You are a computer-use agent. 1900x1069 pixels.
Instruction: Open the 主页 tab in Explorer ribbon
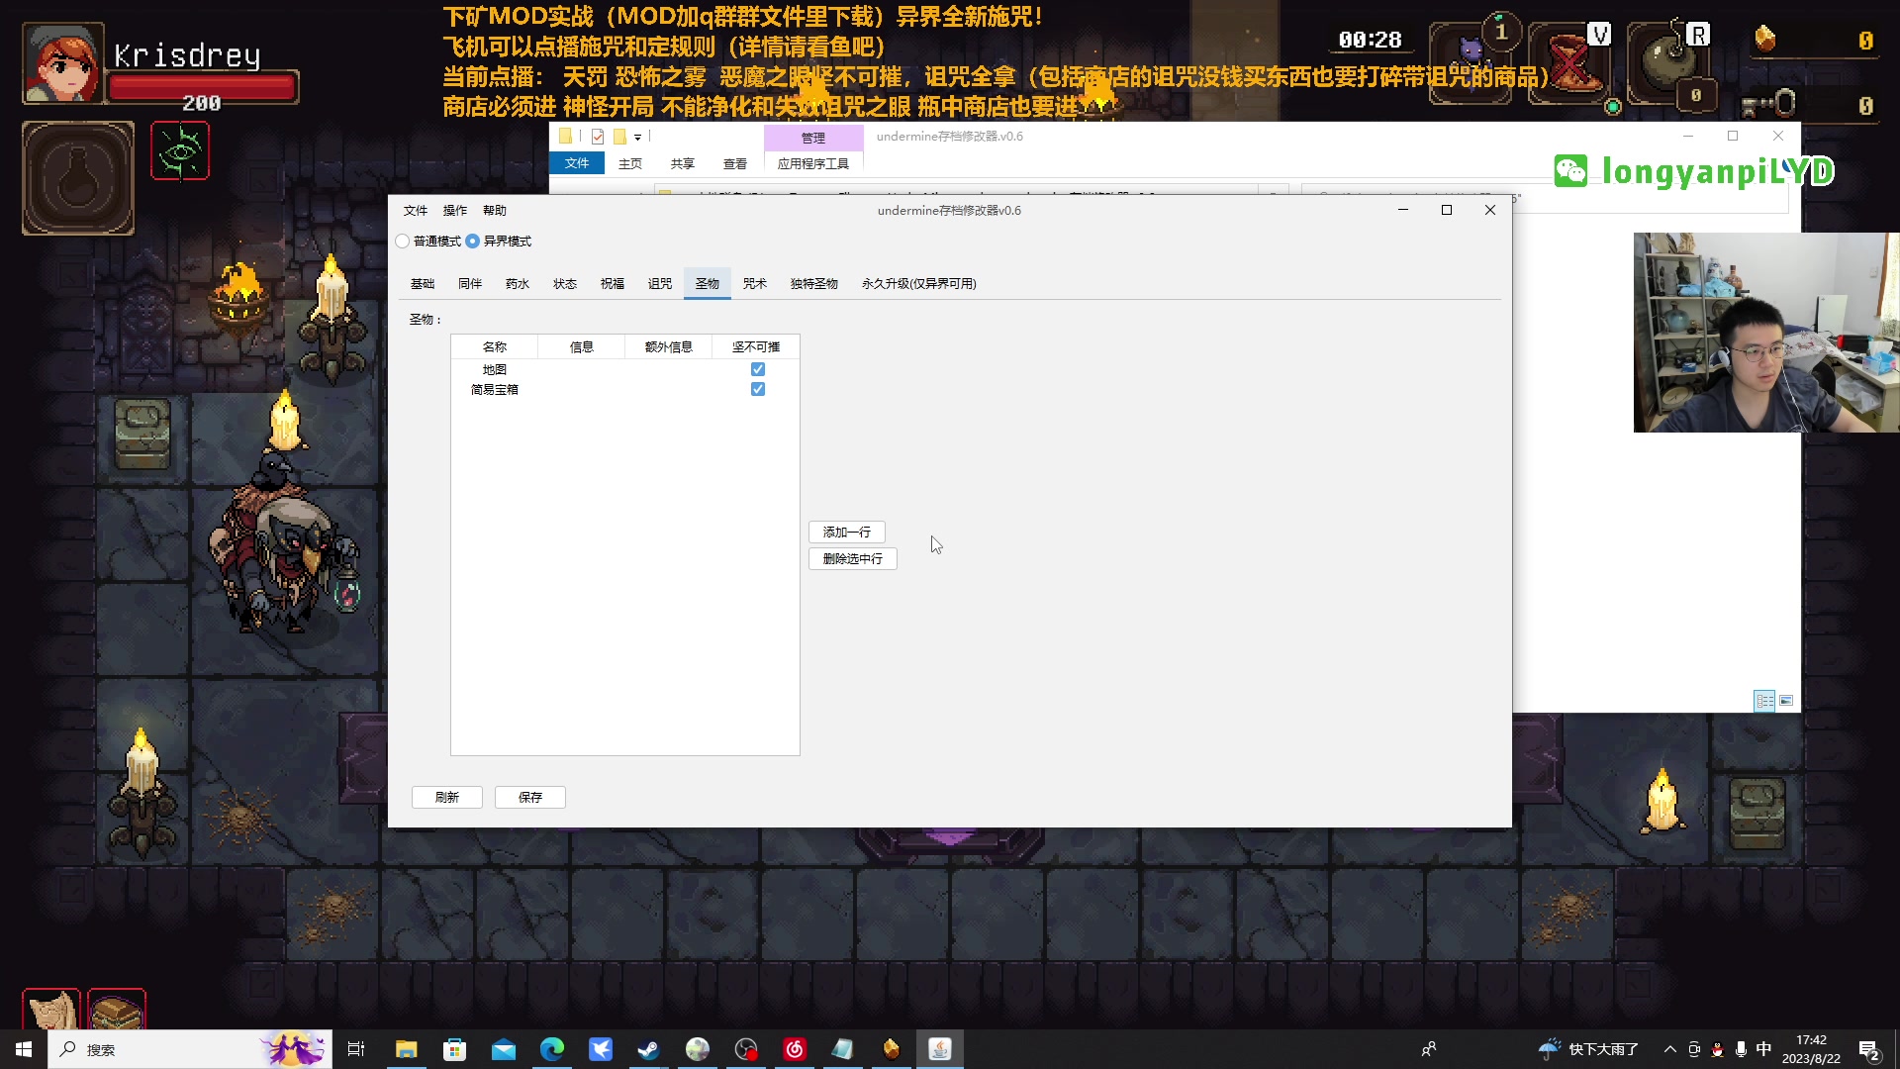click(x=630, y=164)
